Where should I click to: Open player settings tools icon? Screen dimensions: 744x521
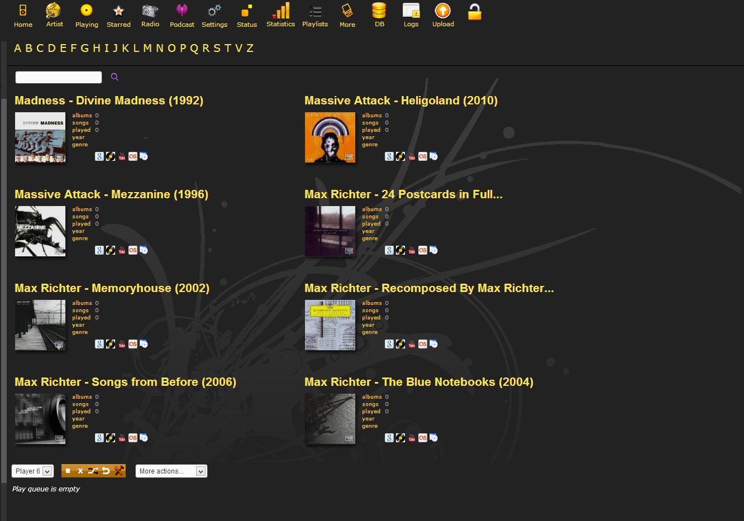pos(118,471)
